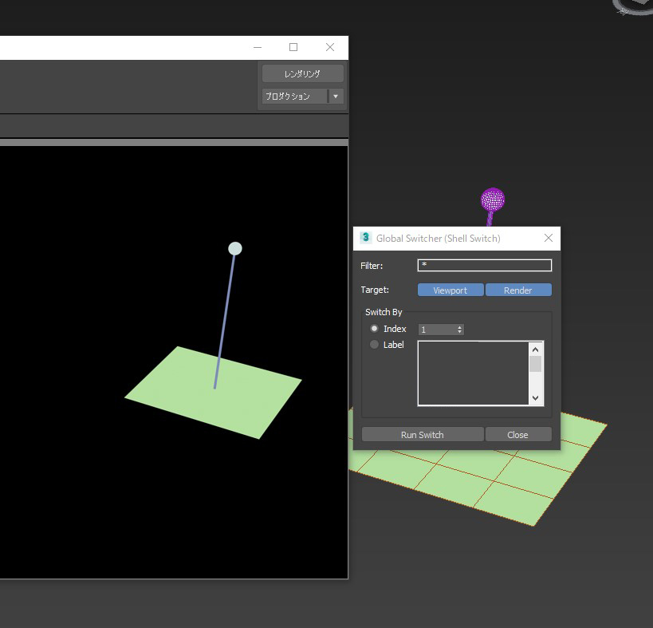Maximize the render frame window

[293, 47]
